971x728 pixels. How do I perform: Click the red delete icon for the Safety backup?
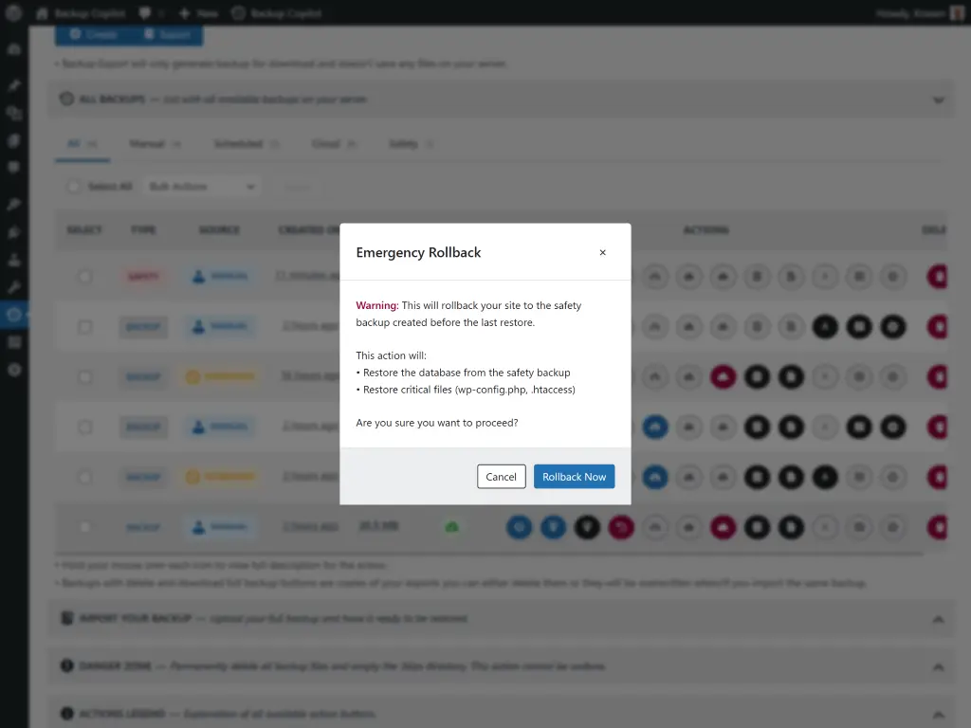[x=940, y=276]
